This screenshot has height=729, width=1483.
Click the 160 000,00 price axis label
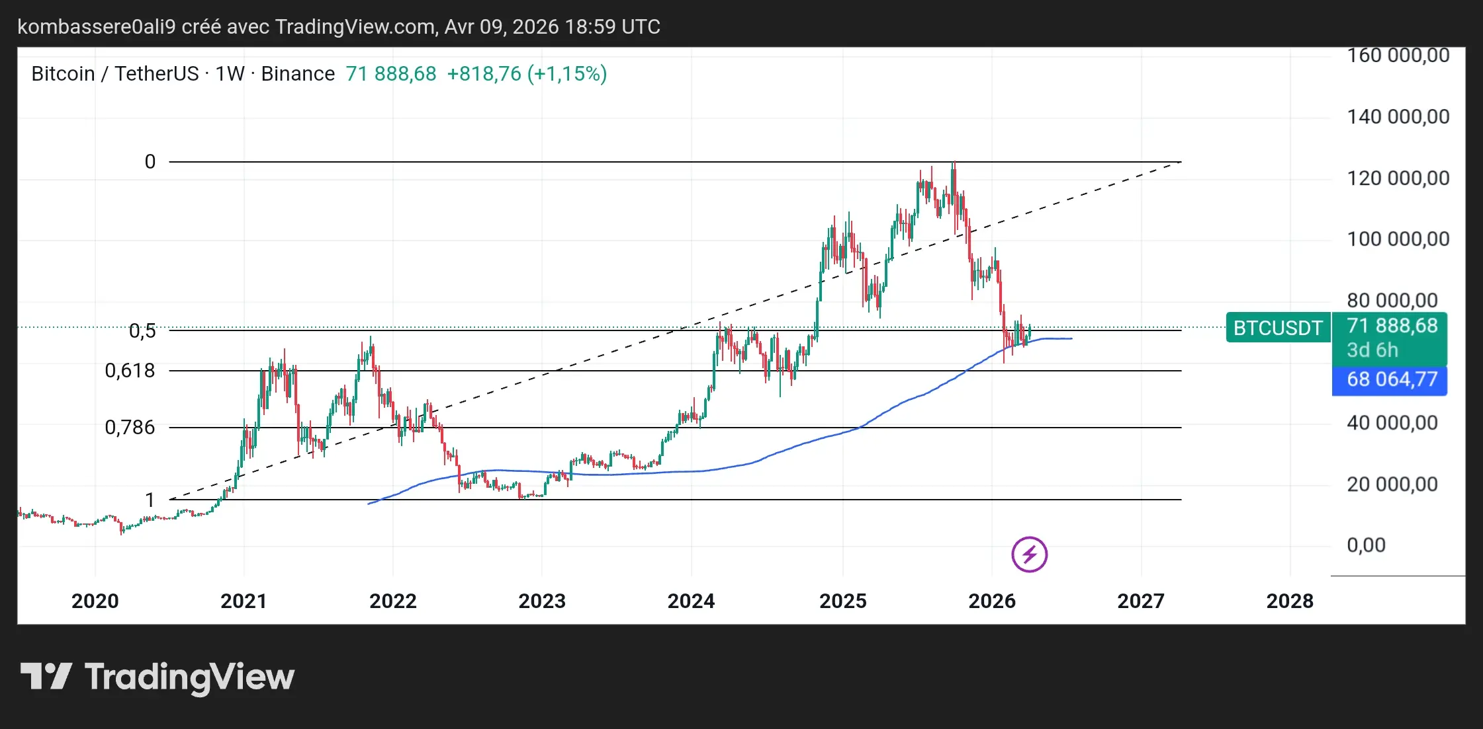click(x=1398, y=56)
